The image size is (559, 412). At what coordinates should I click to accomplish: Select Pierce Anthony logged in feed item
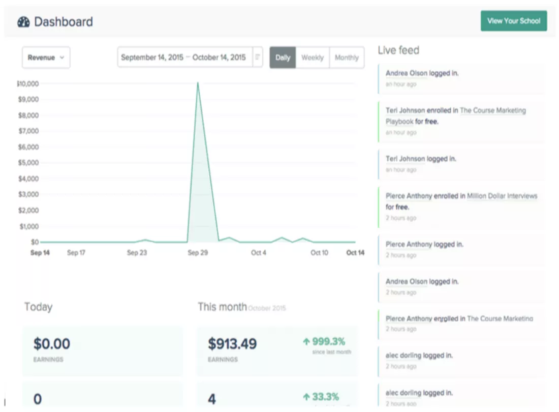tap(461, 249)
